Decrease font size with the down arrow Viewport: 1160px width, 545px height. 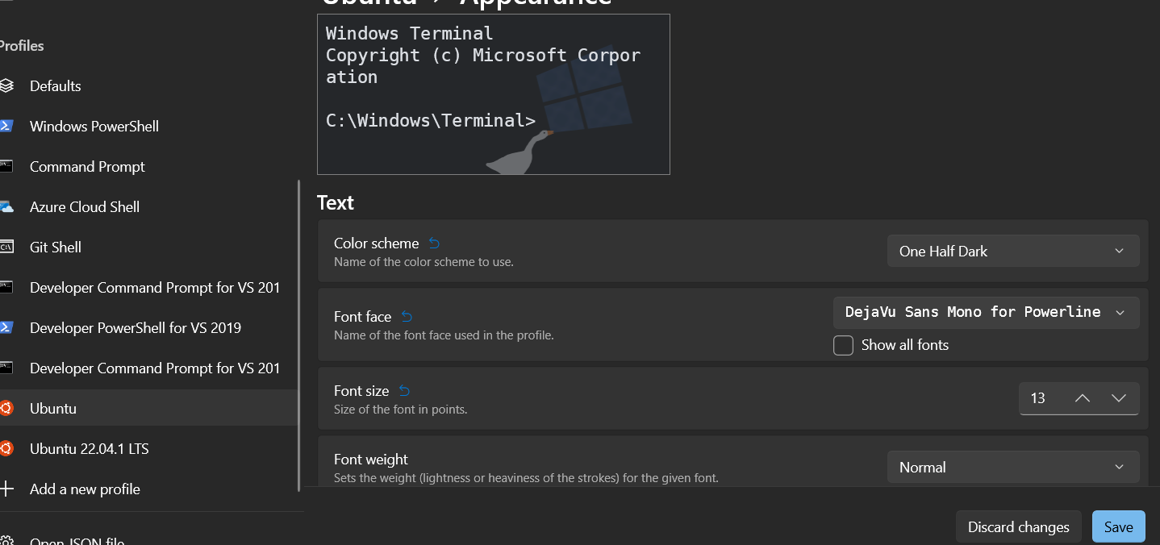(1118, 398)
